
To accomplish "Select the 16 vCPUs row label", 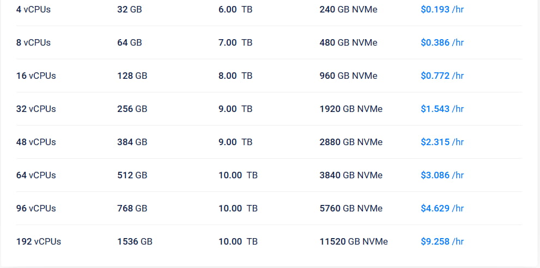I will click(36, 76).
